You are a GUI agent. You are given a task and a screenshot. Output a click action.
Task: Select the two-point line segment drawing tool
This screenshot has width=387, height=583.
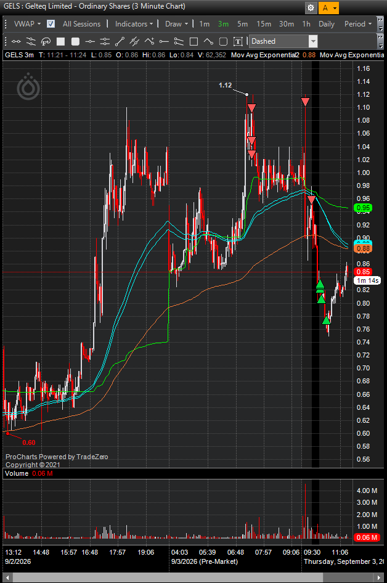tap(16, 41)
